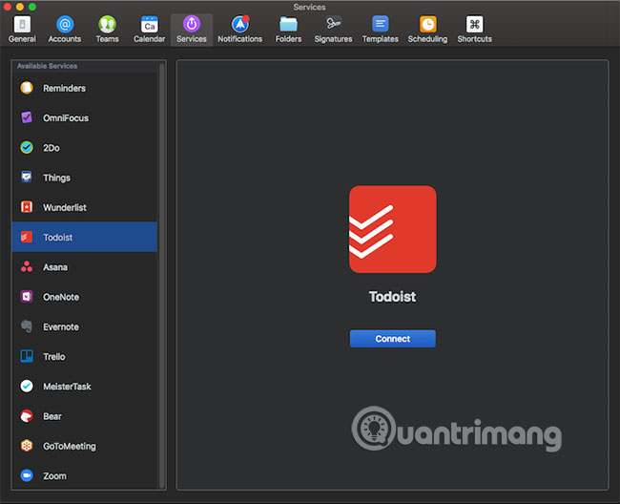Click the Todoist icon in sidebar
The image size is (620, 504).
point(27,237)
